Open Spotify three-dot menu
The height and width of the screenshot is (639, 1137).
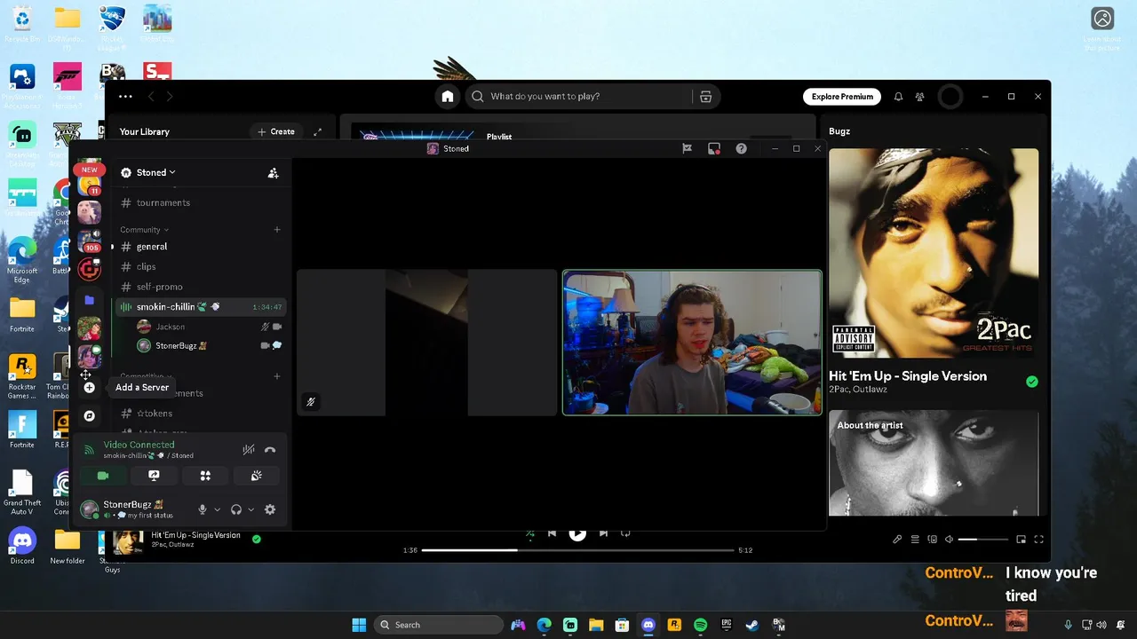(x=125, y=97)
